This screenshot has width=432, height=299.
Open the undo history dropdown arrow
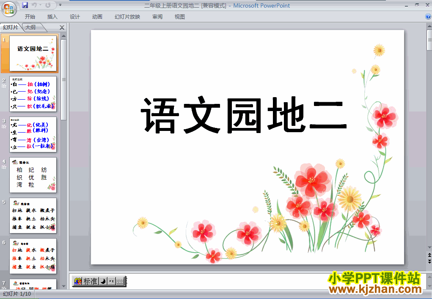click(x=40, y=5)
